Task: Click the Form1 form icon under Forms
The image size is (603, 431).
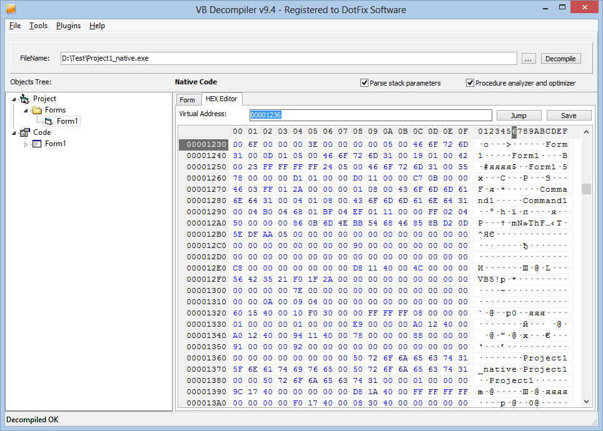Action: (x=48, y=121)
